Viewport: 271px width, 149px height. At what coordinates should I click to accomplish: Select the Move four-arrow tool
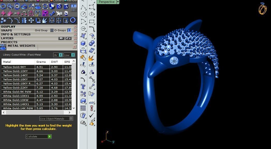point(31,20)
